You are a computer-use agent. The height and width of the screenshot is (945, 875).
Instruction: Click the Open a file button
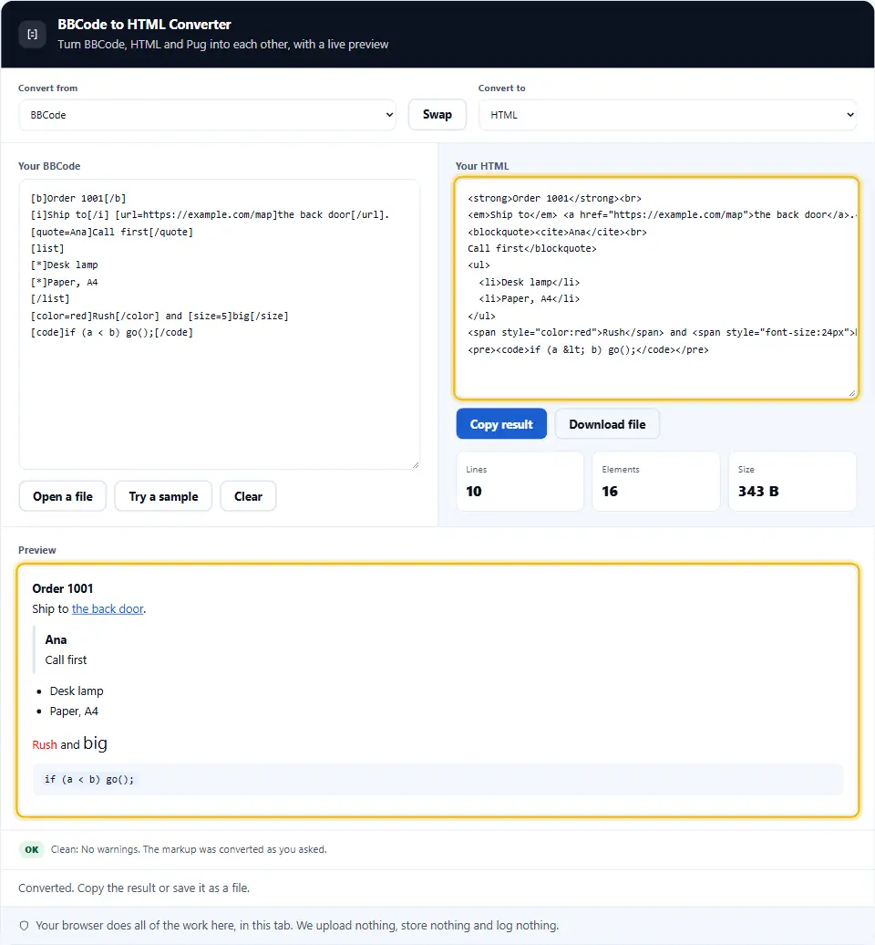63,496
